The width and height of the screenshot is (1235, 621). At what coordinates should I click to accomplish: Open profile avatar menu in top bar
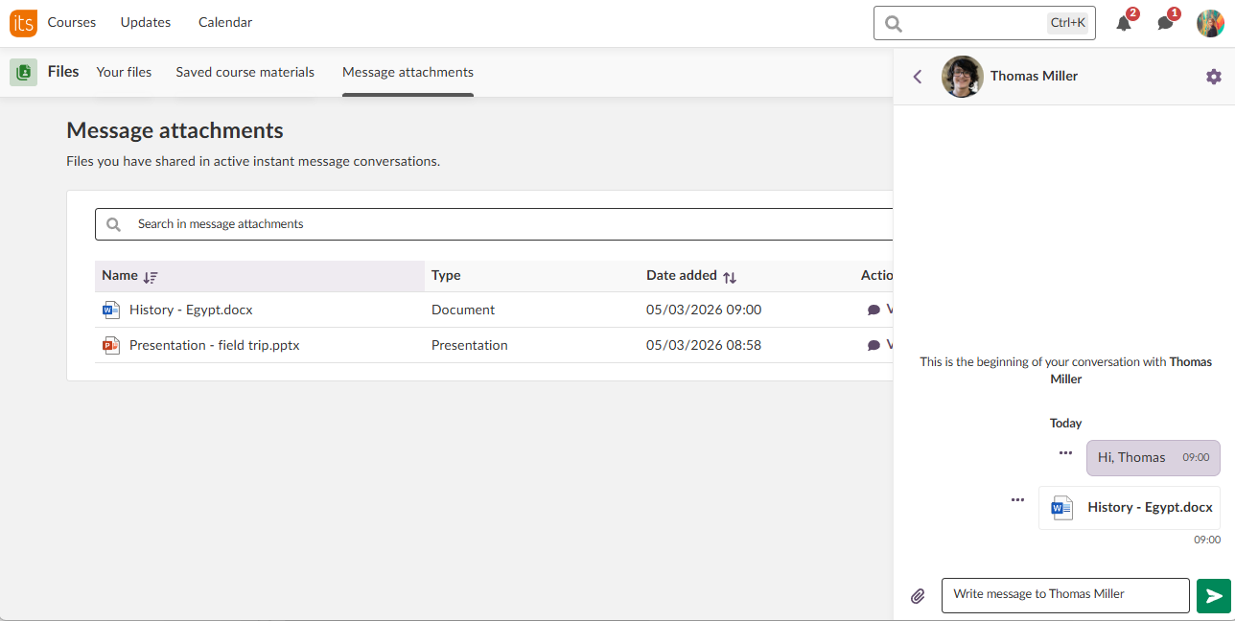tap(1210, 23)
